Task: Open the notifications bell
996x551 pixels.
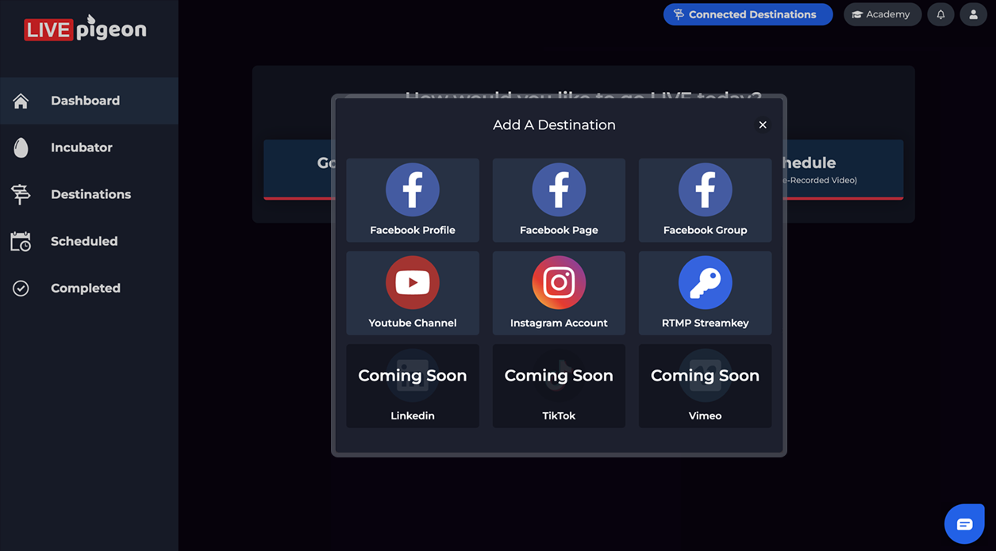Action: coord(940,14)
